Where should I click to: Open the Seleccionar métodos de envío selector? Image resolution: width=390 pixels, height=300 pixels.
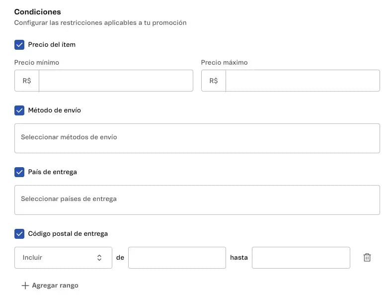pyautogui.click(x=197, y=138)
